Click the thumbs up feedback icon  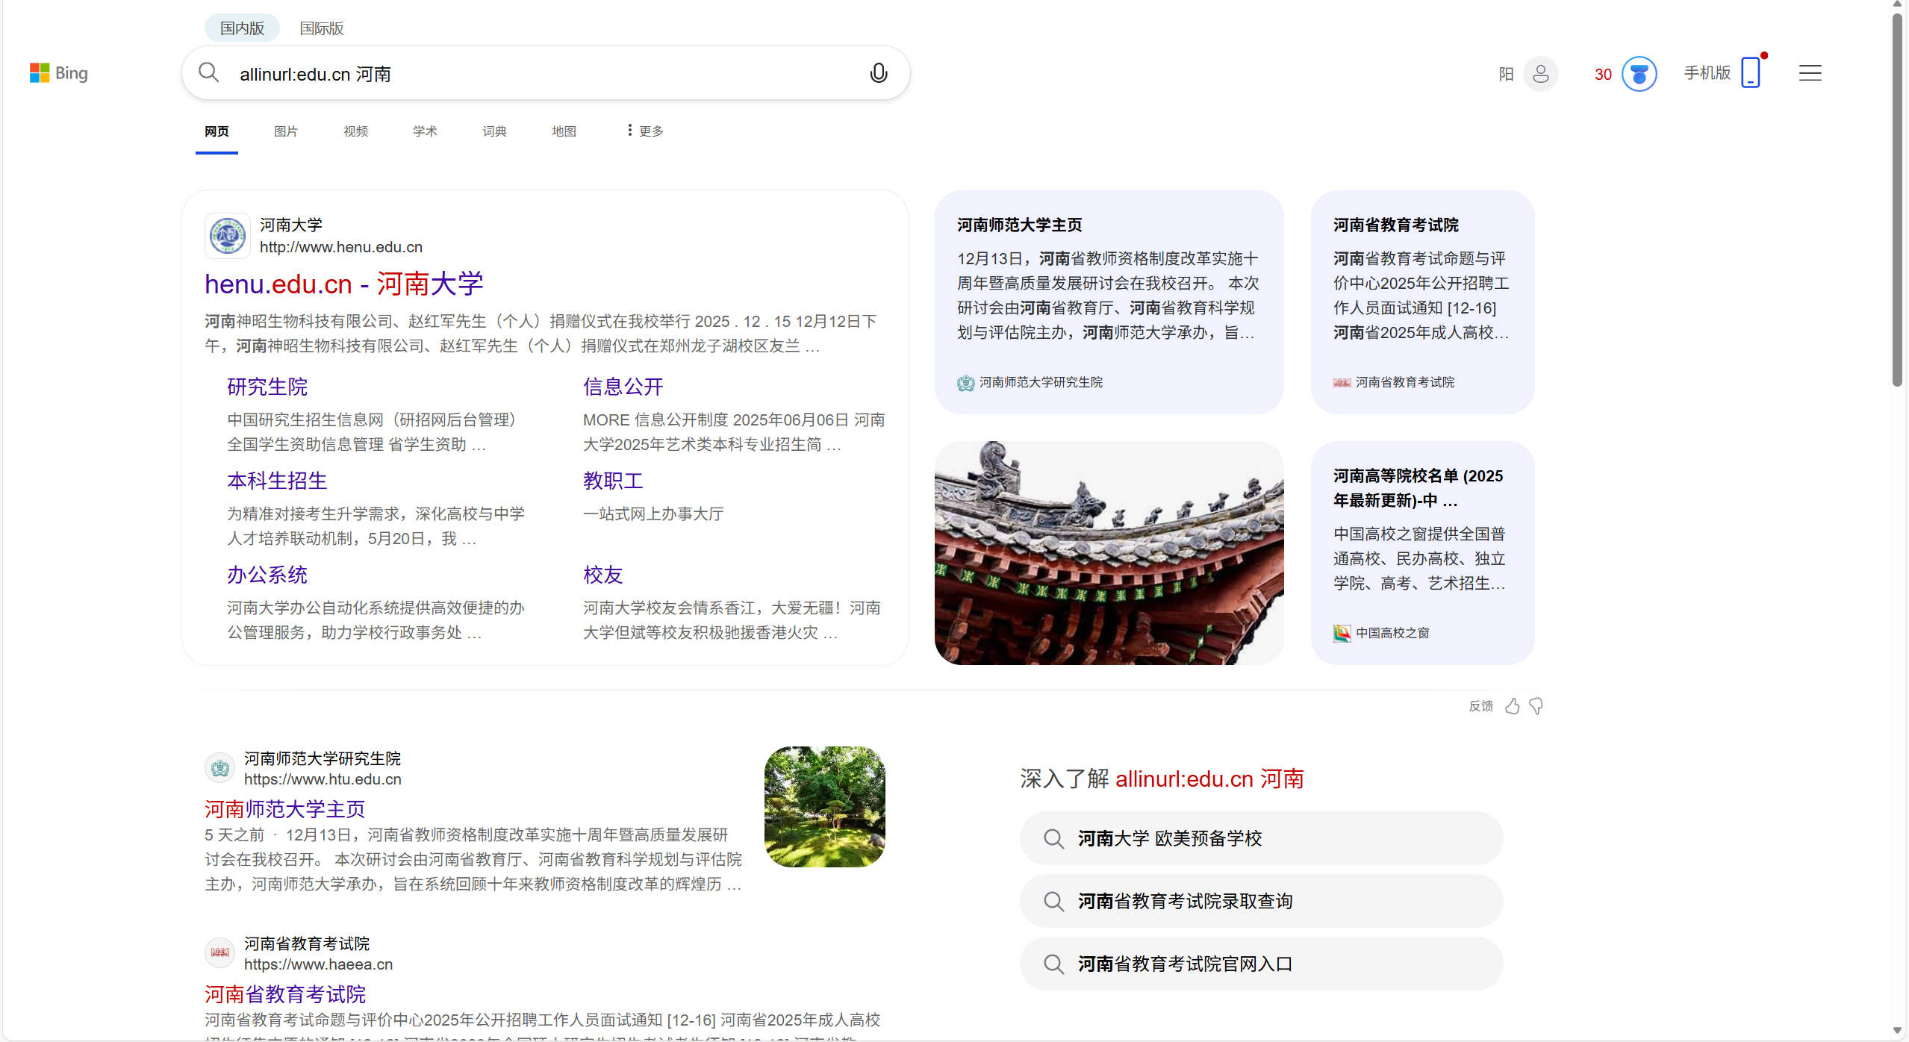pyautogui.click(x=1512, y=706)
